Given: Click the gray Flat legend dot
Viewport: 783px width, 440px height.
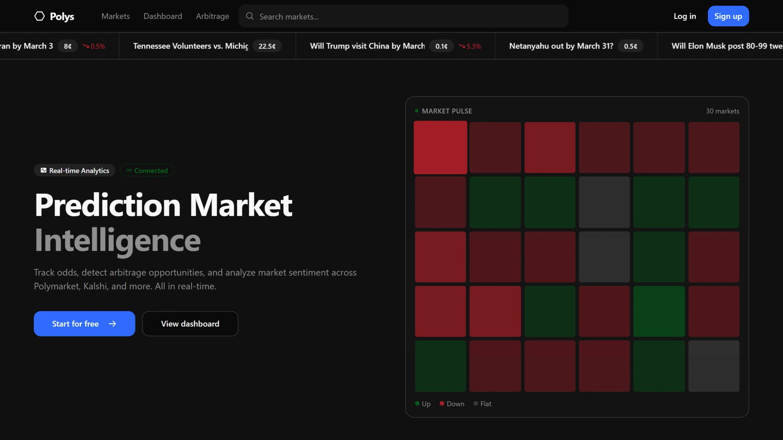Looking at the screenshot, I should click(476, 404).
